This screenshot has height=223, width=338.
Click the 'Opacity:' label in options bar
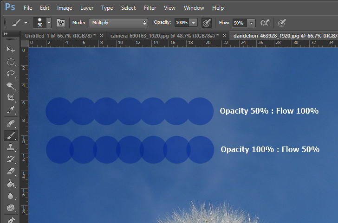[x=162, y=22]
